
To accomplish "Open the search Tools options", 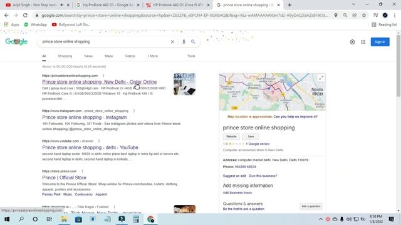I will pos(191,56).
